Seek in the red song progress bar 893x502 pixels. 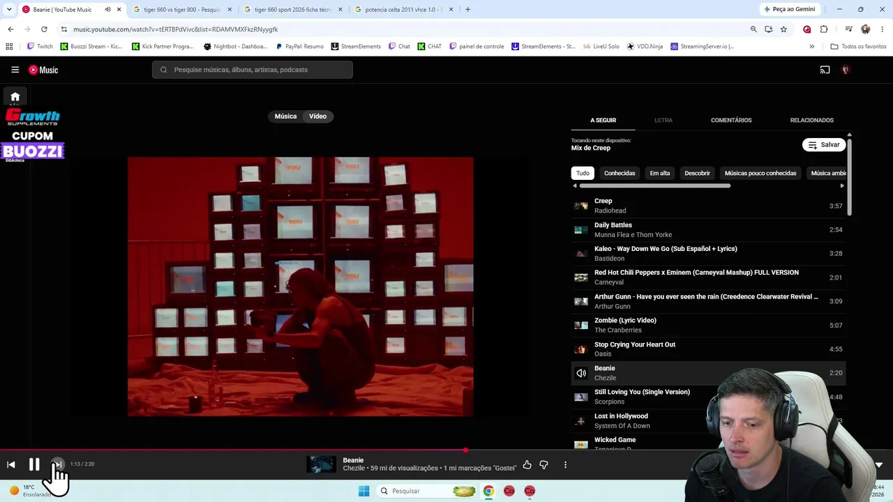pyautogui.click(x=446, y=450)
